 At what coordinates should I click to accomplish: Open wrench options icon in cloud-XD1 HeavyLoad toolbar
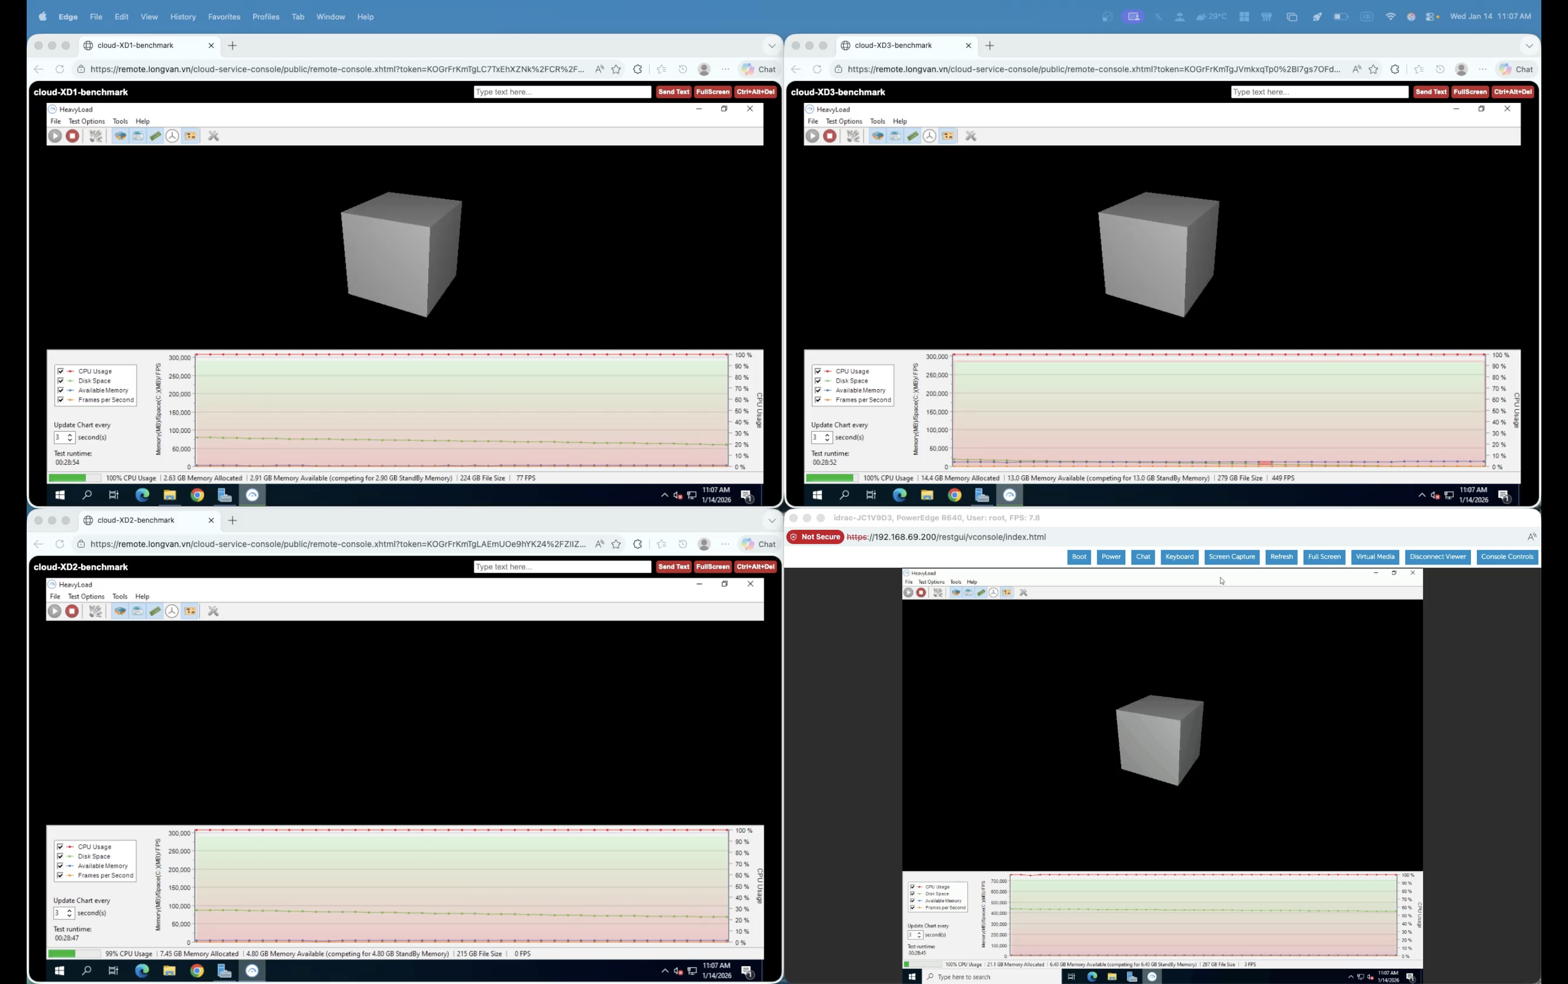[x=213, y=136]
